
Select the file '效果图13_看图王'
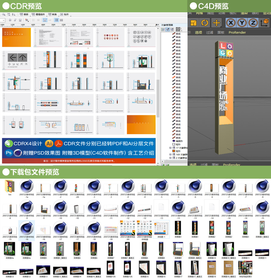coord(60,271)
